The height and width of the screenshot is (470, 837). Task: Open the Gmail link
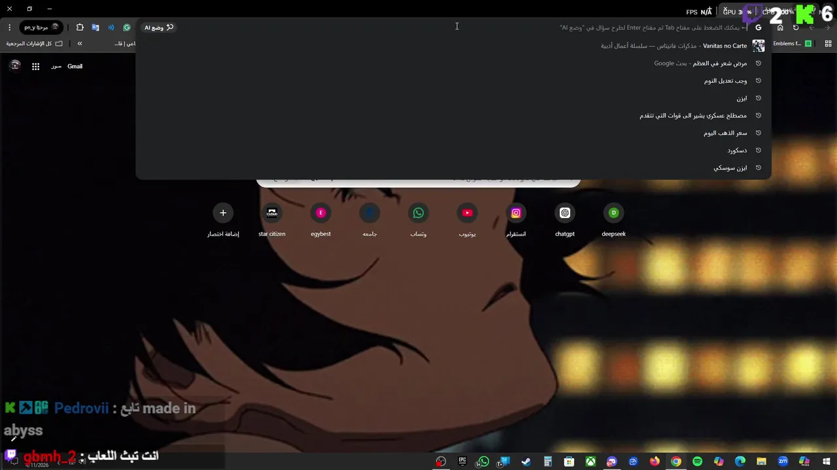pos(75,66)
